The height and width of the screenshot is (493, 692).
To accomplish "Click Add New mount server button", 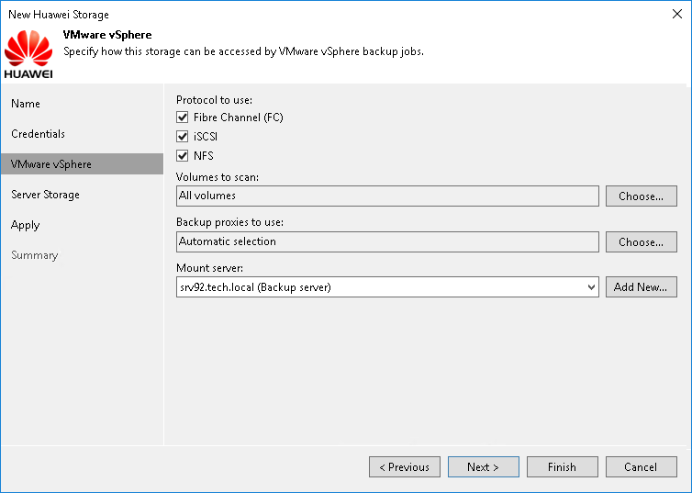I will (642, 287).
